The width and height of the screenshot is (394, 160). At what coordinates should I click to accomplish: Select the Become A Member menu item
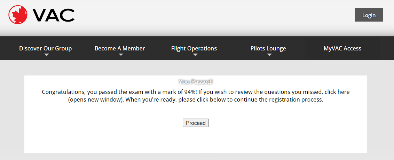pyautogui.click(x=120, y=48)
